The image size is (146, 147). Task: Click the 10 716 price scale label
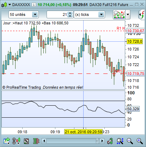click(133, 87)
